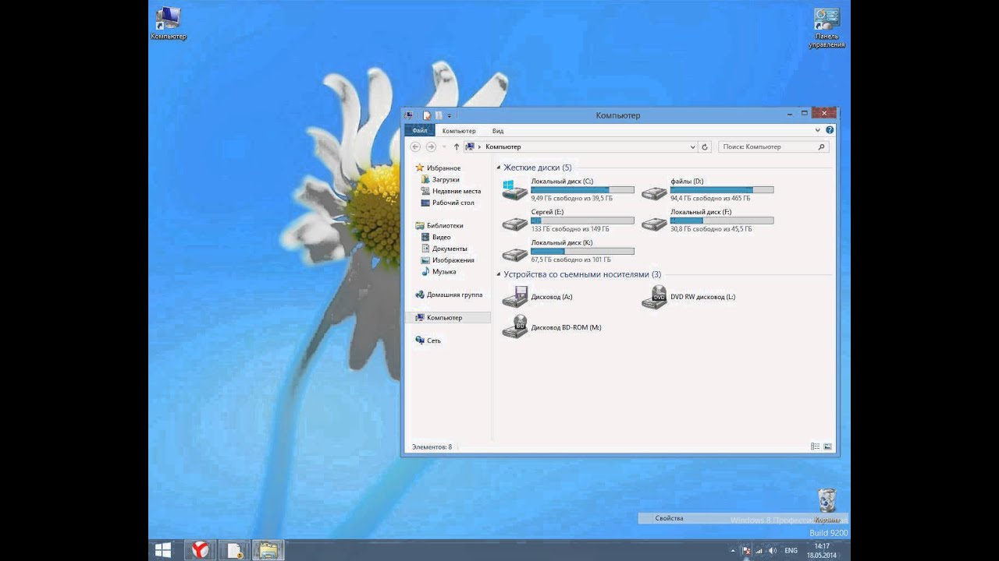Click the document app on taskbar
This screenshot has width=999, height=561.
(x=234, y=550)
